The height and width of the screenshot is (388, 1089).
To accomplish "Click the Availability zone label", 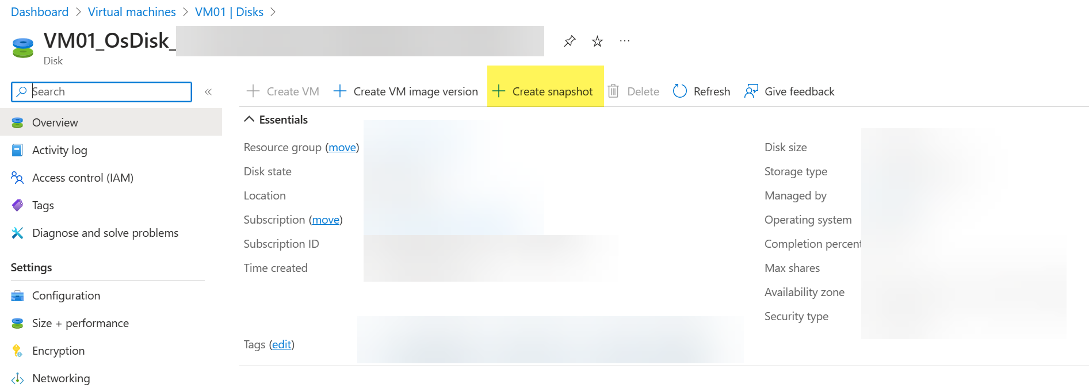I will 804,293.
